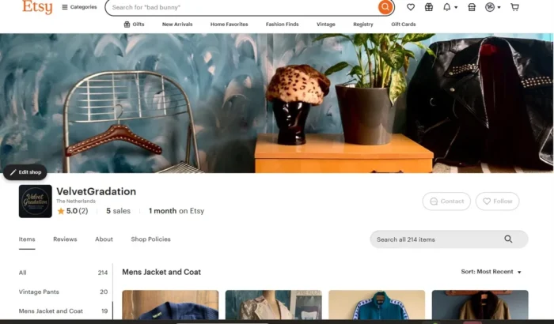Open the teal track jacket listing thumbnail
This screenshot has width=554, height=324.
pyautogui.click(x=377, y=306)
